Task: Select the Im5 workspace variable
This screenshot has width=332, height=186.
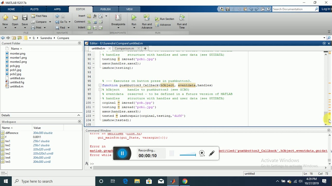Action: pos(8,162)
